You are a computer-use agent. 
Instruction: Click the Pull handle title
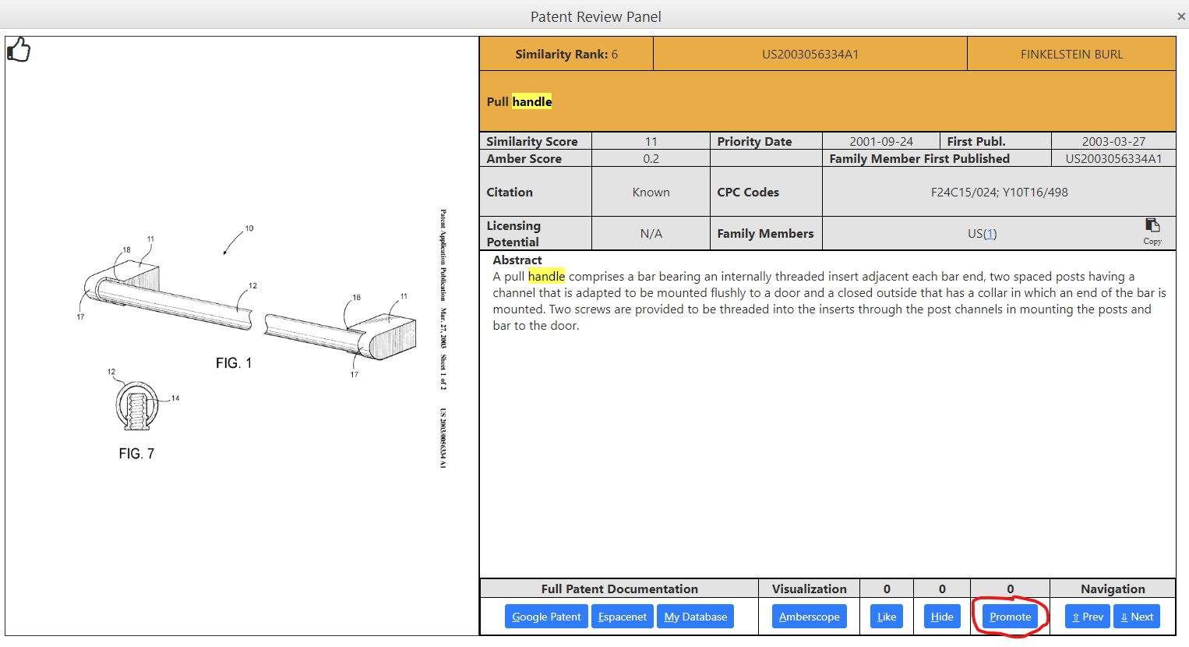(x=520, y=101)
